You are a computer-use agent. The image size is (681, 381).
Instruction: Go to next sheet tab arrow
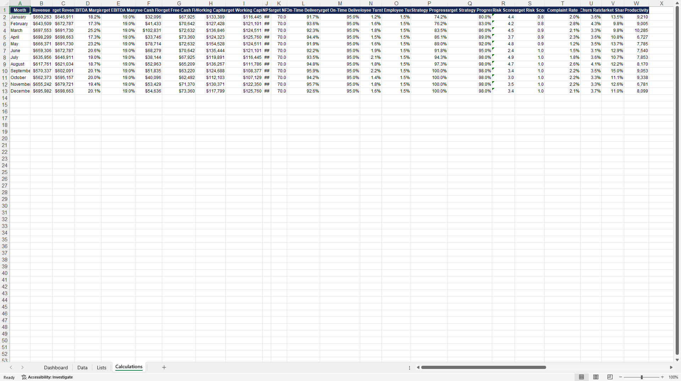tap(22, 368)
